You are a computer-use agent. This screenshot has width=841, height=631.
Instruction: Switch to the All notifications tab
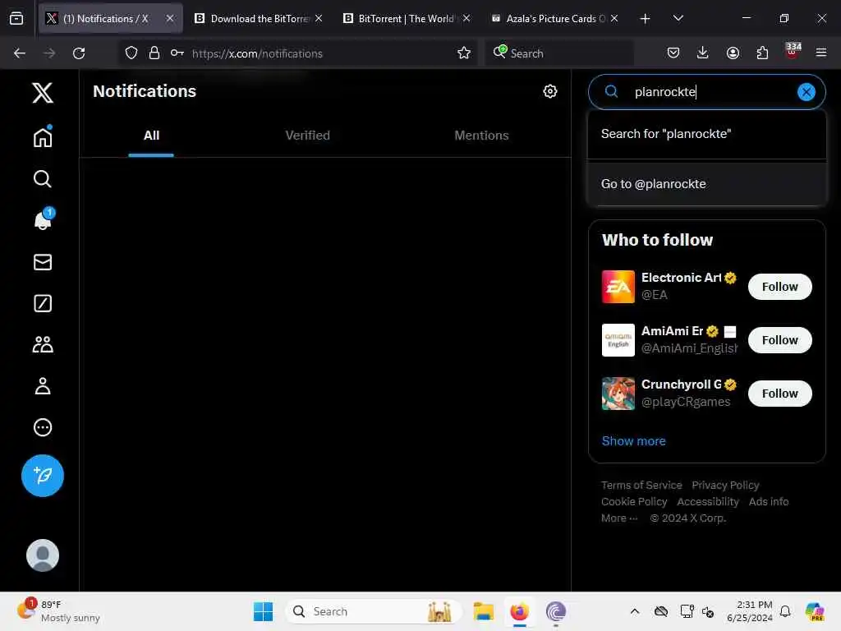(x=151, y=136)
